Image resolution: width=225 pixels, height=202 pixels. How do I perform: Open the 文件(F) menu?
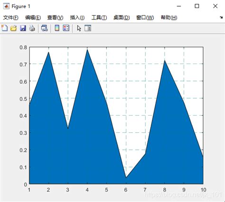coord(11,18)
